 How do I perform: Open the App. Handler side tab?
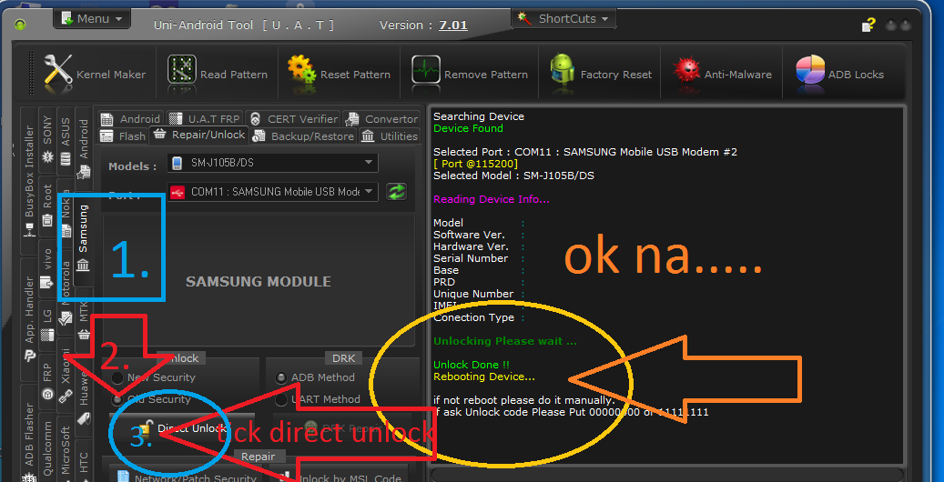pyautogui.click(x=29, y=319)
